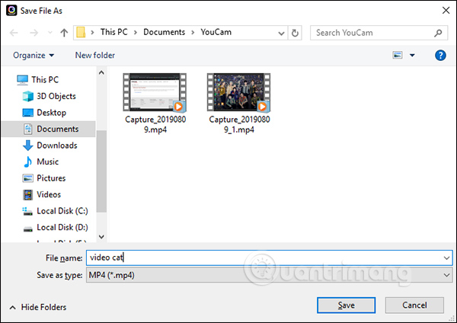Select Documents in the address path
Screen dimensions: 457x323
click(164, 32)
